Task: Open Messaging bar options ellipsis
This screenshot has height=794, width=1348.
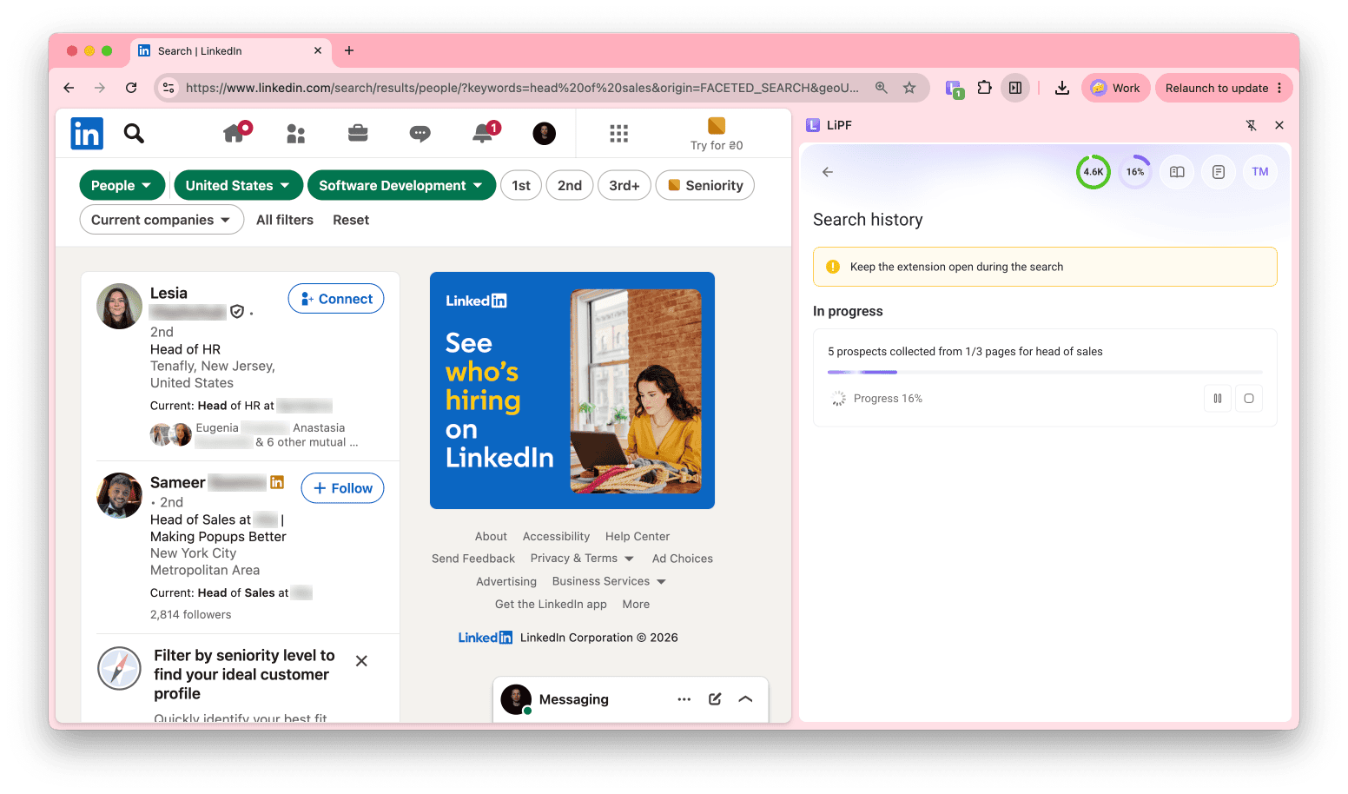Action: tap(684, 699)
